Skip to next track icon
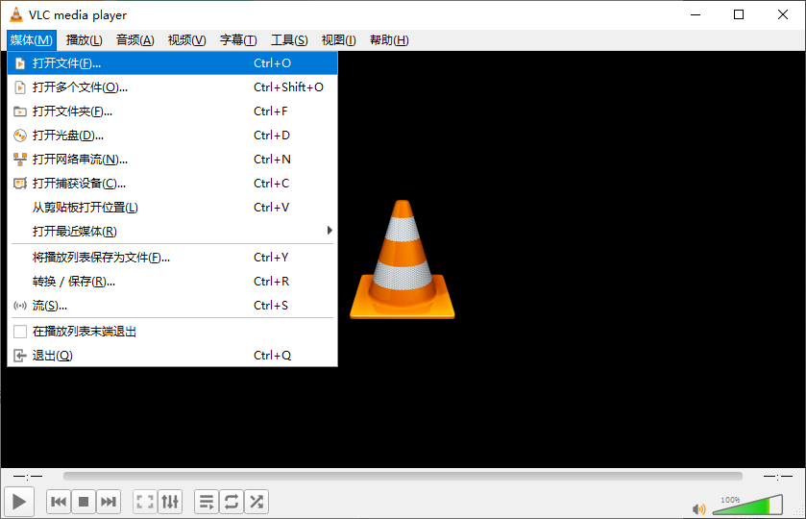806x519 pixels. tap(109, 502)
